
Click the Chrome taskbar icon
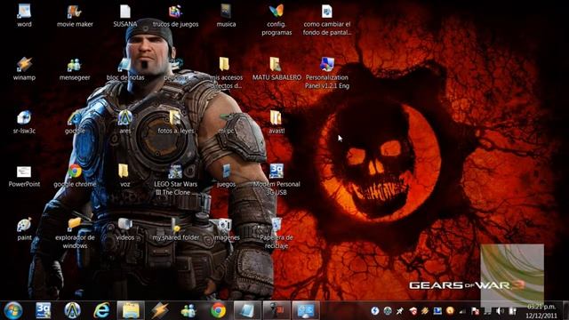click(x=218, y=310)
